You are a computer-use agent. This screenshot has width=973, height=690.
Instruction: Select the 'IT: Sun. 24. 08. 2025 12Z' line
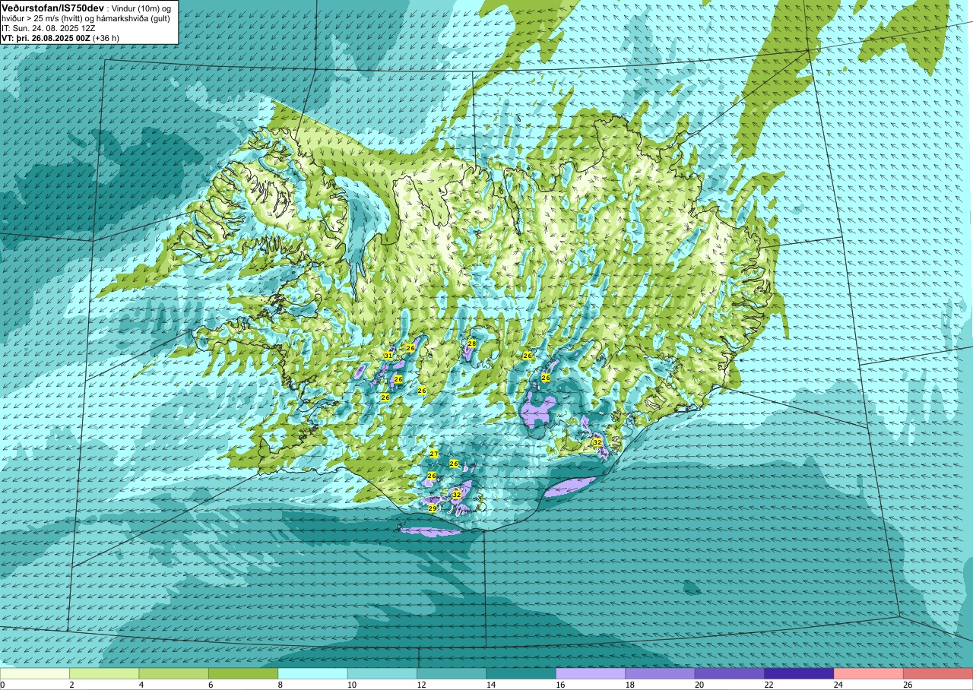click(x=48, y=28)
